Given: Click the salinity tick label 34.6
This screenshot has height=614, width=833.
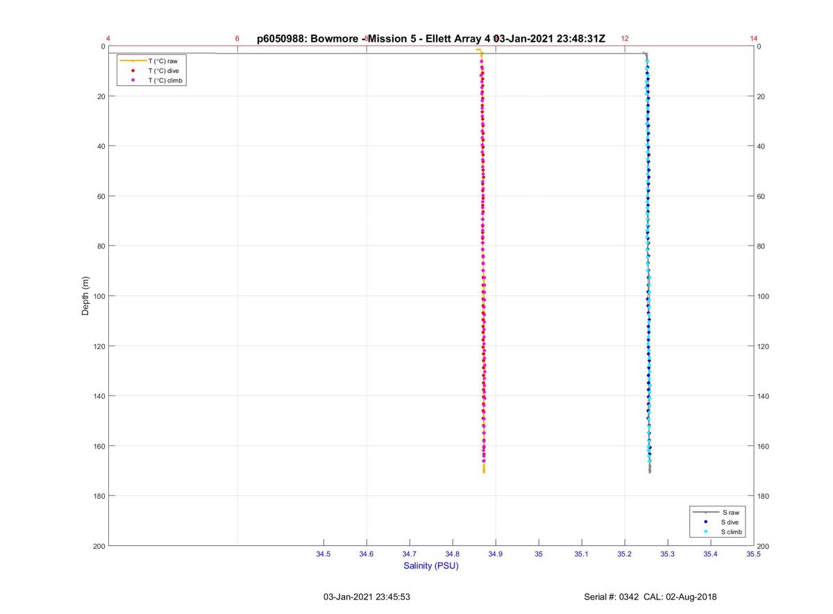Looking at the screenshot, I should point(367,554).
